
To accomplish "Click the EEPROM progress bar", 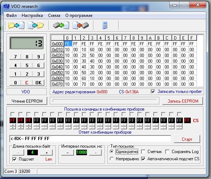I will (105, 100).
